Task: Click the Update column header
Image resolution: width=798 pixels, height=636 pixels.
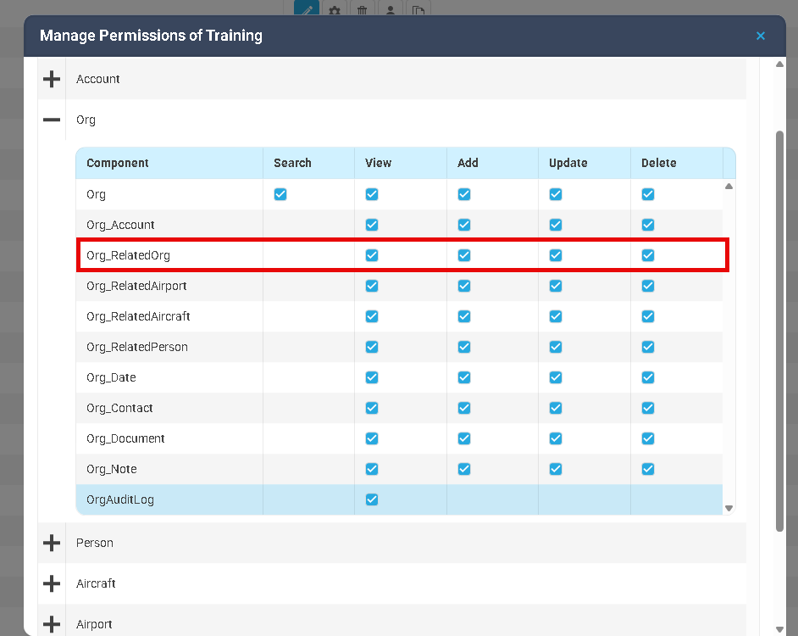Action: tap(568, 163)
